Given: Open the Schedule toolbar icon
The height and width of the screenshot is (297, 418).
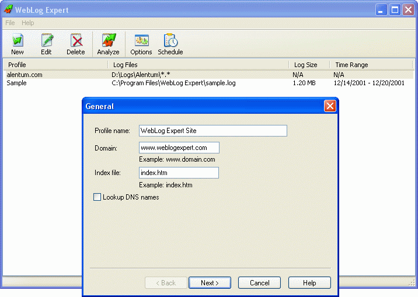Looking at the screenshot, I should point(170,44).
